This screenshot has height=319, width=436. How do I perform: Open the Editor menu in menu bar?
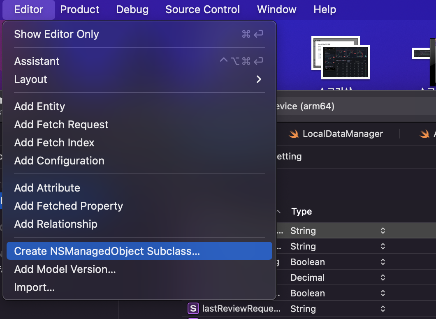point(29,9)
